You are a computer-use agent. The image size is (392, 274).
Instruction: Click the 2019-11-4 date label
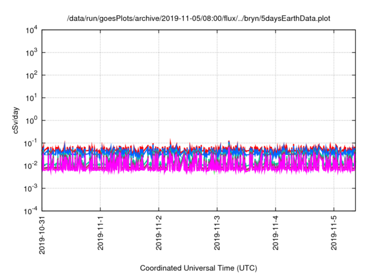[x=276, y=233]
